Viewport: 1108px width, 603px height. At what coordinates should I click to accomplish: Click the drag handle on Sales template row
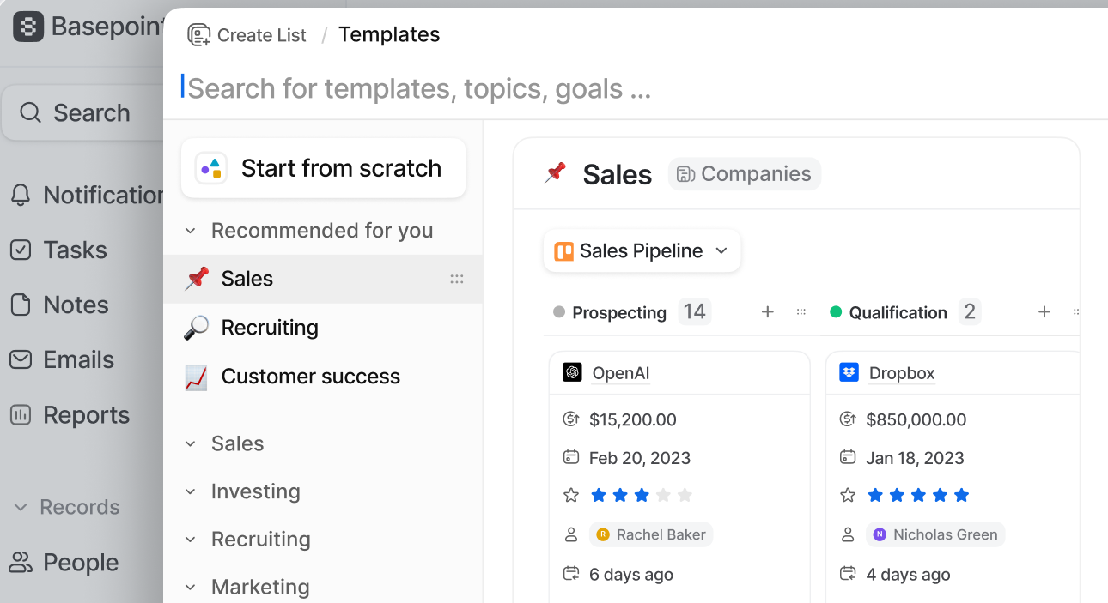pos(457,279)
